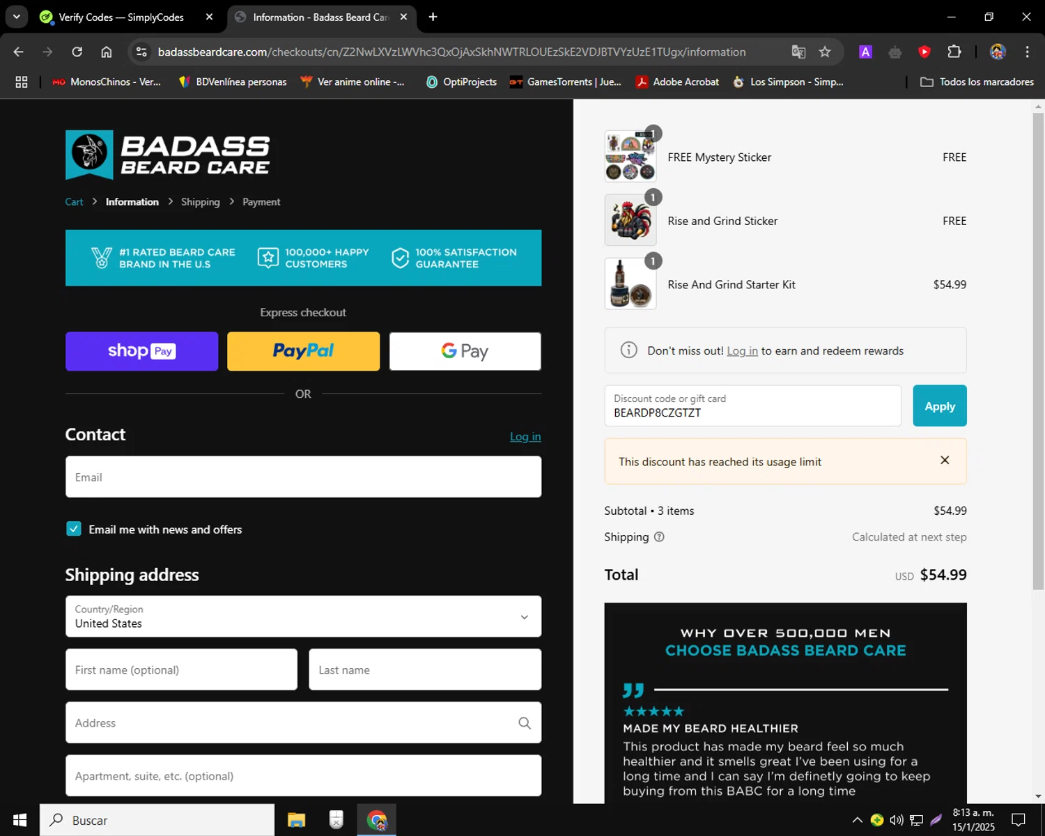Click the FREE Mystery Sticker thumbnail

(x=630, y=156)
